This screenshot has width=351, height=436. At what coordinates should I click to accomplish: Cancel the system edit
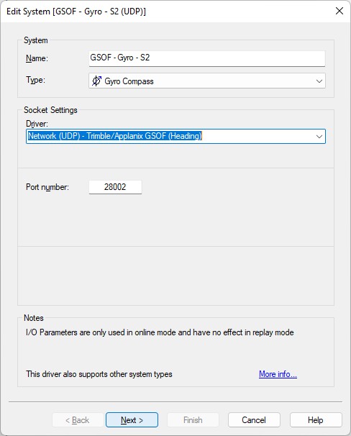point(254,420)
